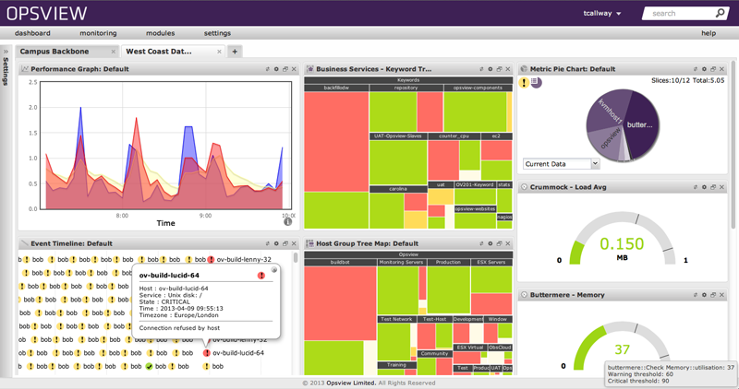Open settings gear of Metric Pie Chart panel
Screen dimensions: 739x389
click(704, 69)
